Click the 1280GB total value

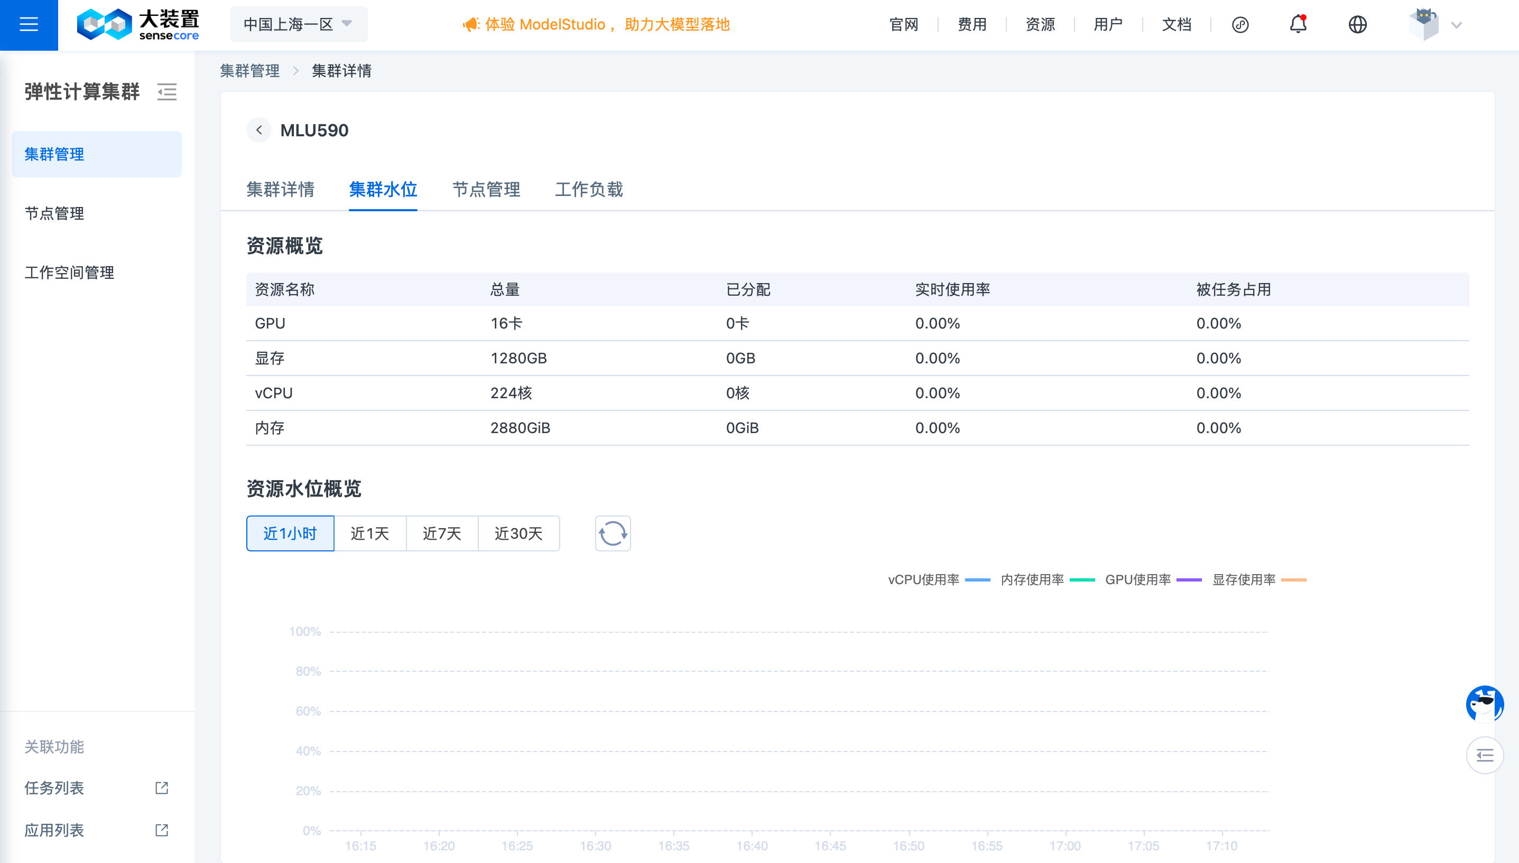click(x=518, y=359)
